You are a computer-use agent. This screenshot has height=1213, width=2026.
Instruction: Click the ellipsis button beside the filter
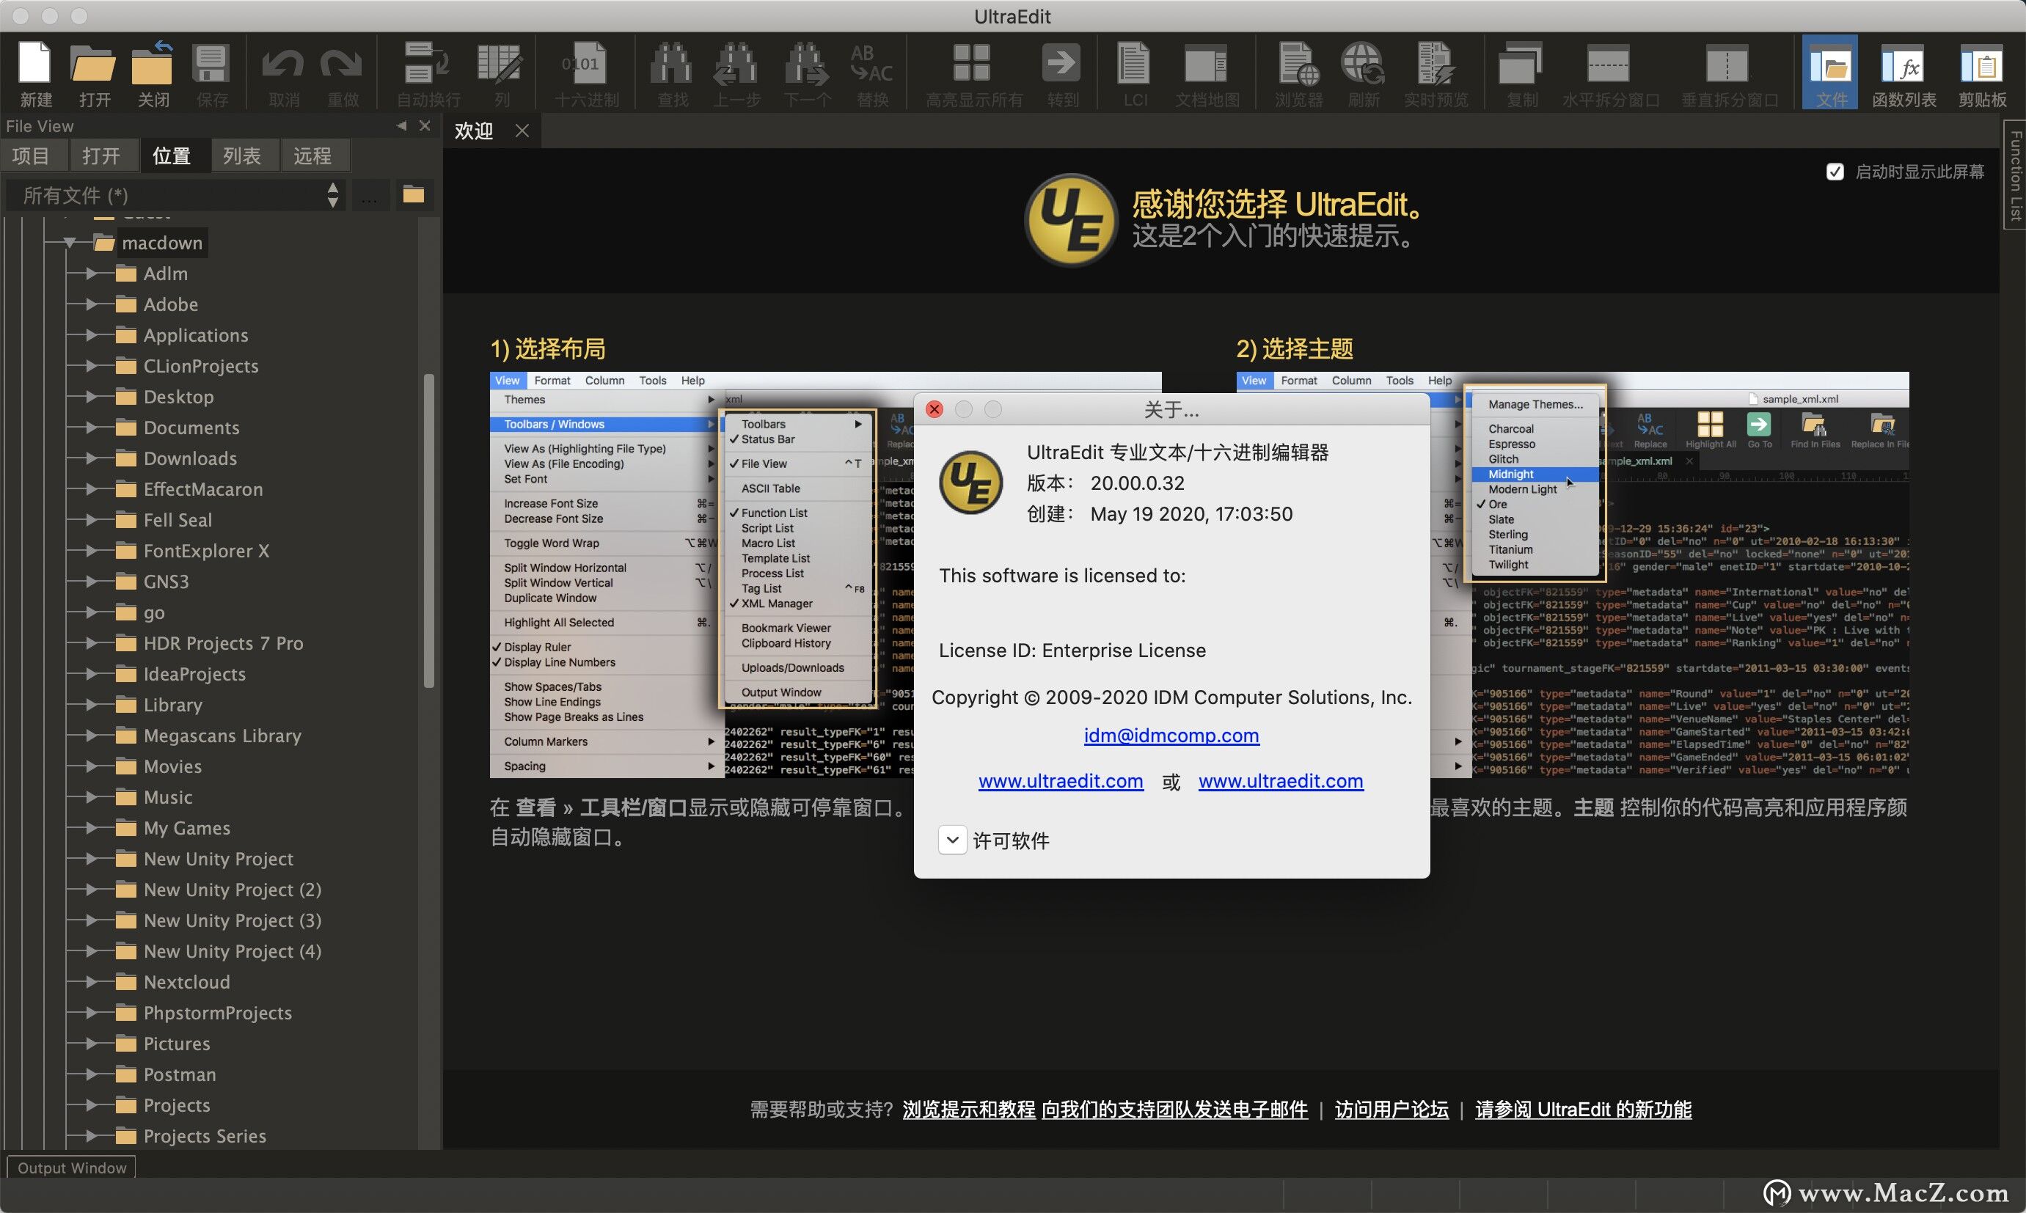coord(370,195)
